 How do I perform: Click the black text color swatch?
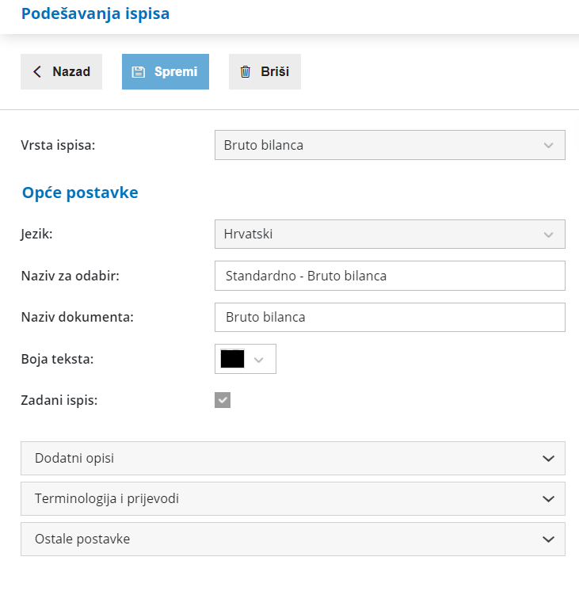pyautogui.click(x=232, y=359)
